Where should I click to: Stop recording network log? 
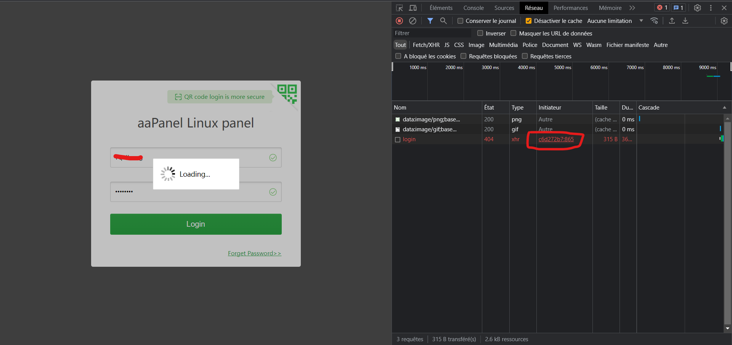click(x=399, y=21)
